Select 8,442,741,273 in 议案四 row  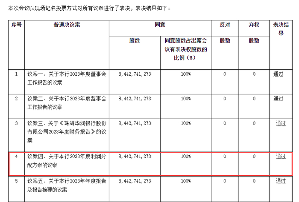pyautogui.click(x=135, y=156)
